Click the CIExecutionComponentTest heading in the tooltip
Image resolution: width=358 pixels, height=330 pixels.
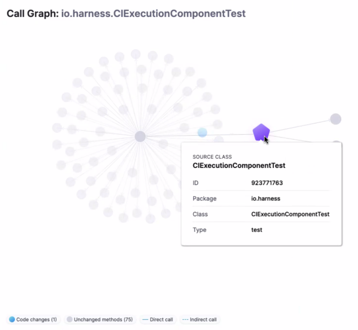click(239, 165)
